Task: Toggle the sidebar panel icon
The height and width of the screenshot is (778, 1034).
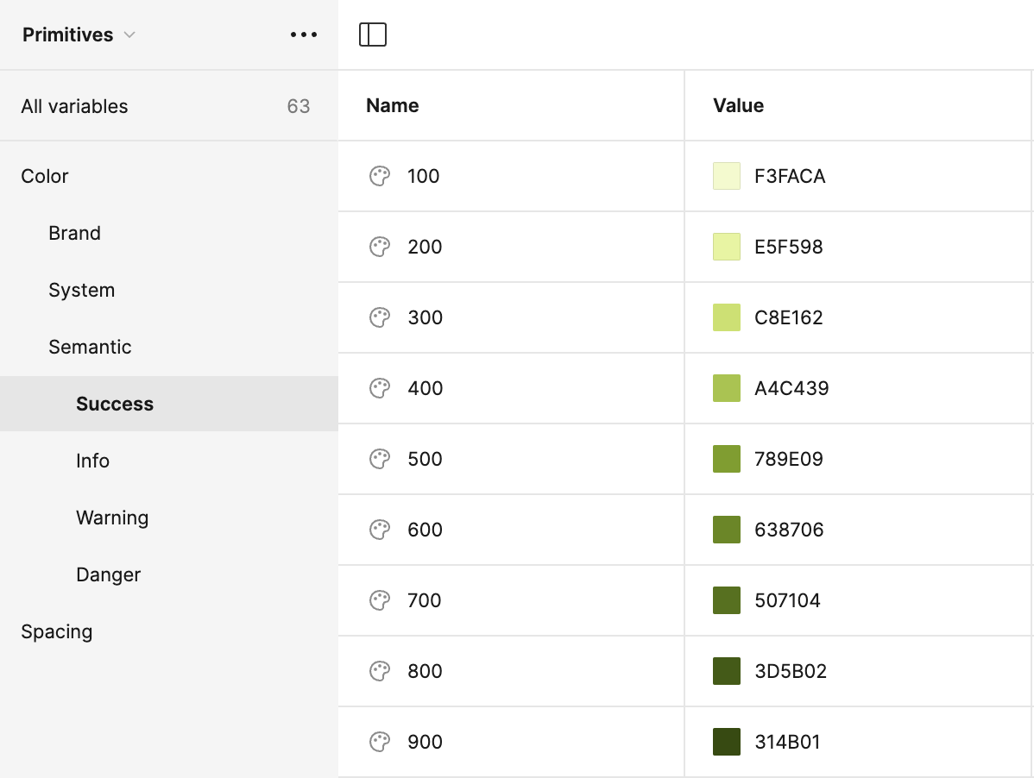Action: tap(373, 35)
